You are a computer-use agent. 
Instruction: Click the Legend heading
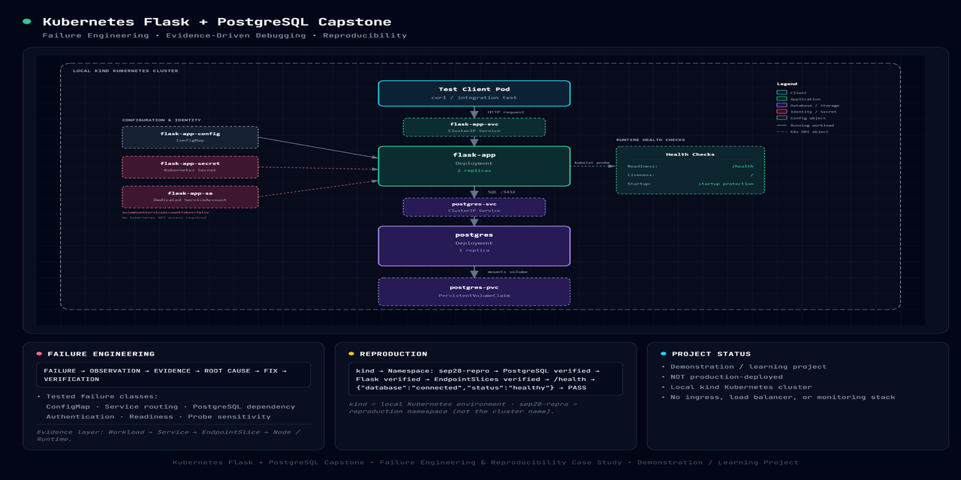pyautogui.click(x=787, y=84)
